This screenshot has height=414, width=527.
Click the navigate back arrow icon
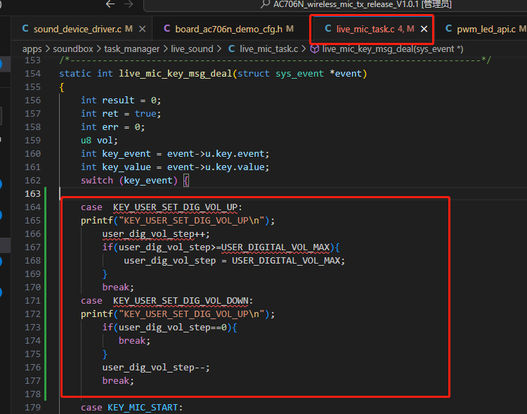click(x=110, y=4)
